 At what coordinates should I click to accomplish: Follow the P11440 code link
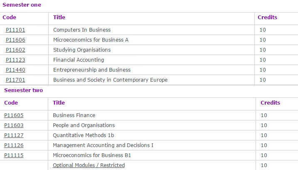click(15, 70)
